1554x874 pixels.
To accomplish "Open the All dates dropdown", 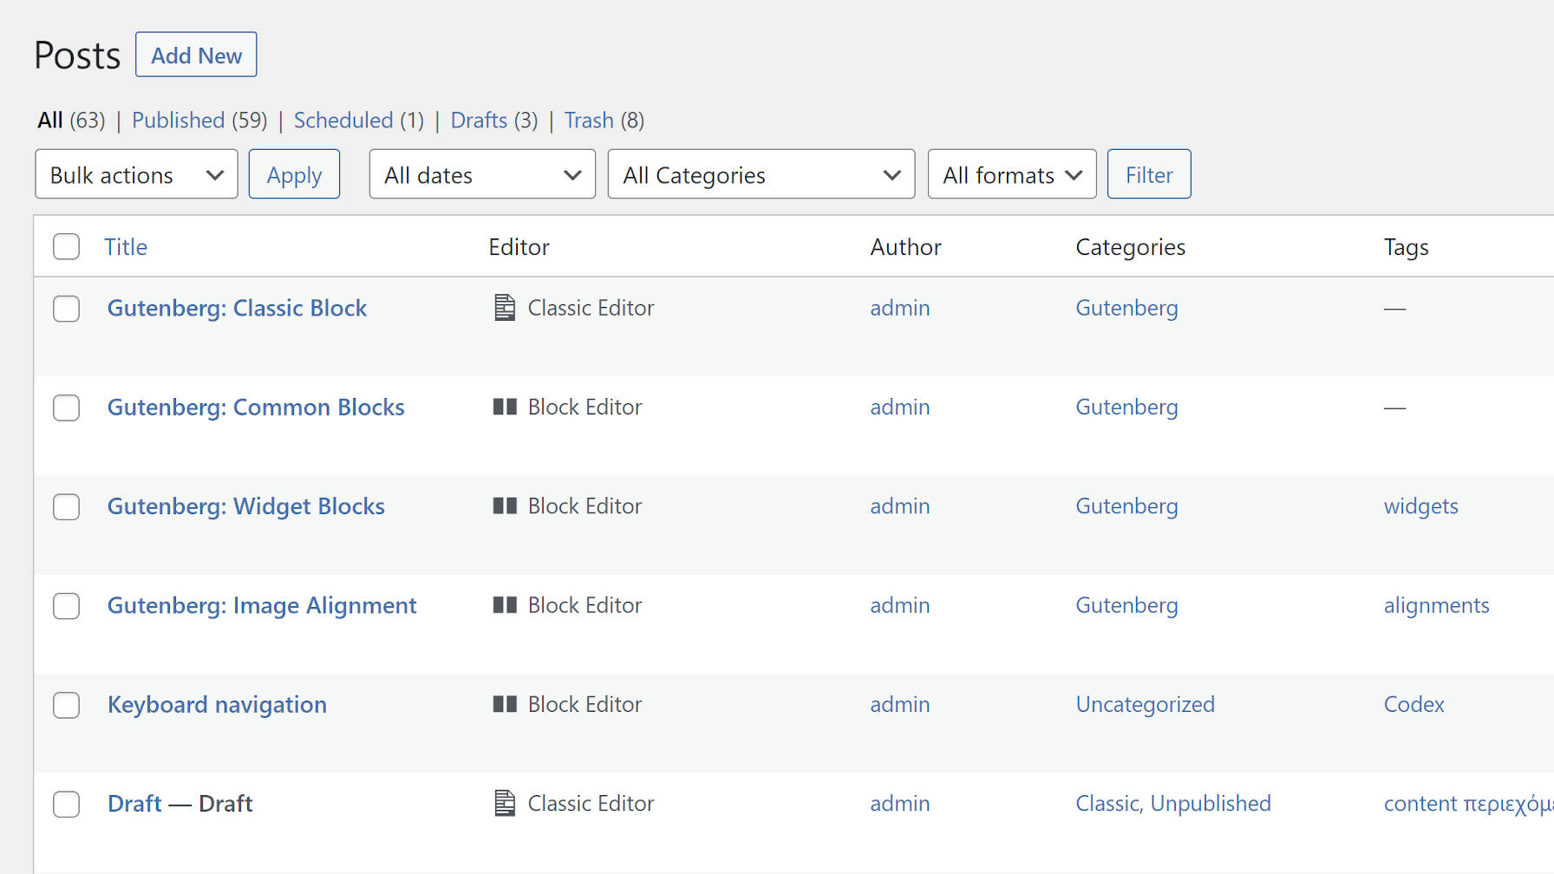I will coord(481,174).
